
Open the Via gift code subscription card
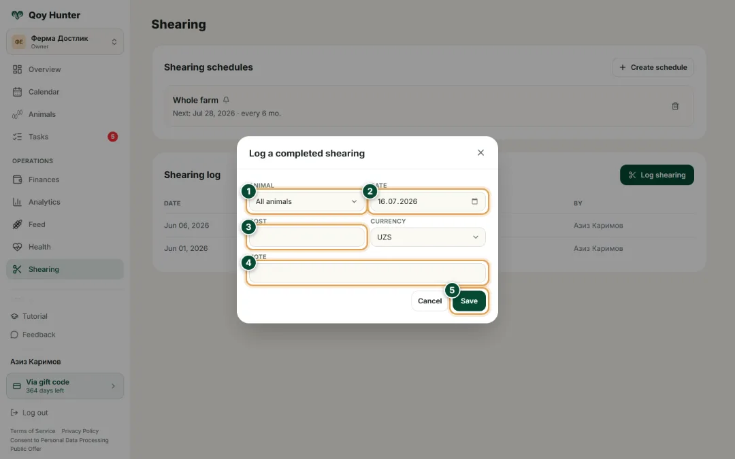pos(65,386)
